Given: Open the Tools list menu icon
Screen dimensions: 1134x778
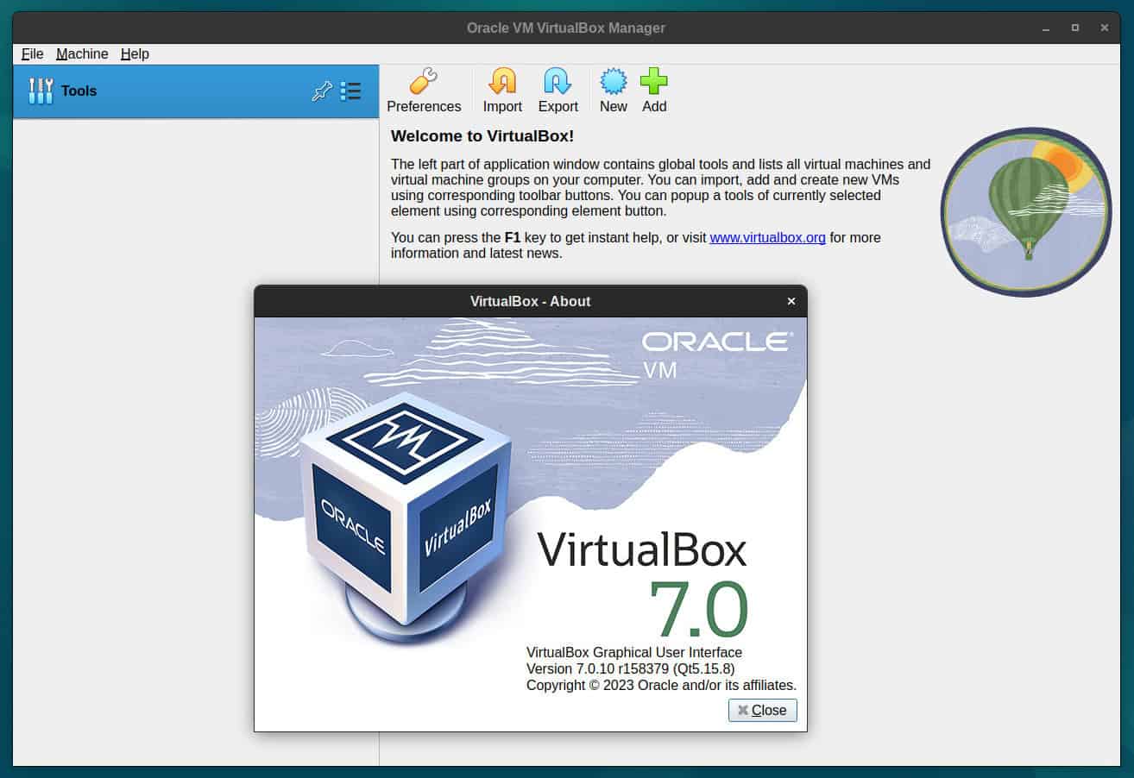Looking at the screenshot, I should click(350, 91).
